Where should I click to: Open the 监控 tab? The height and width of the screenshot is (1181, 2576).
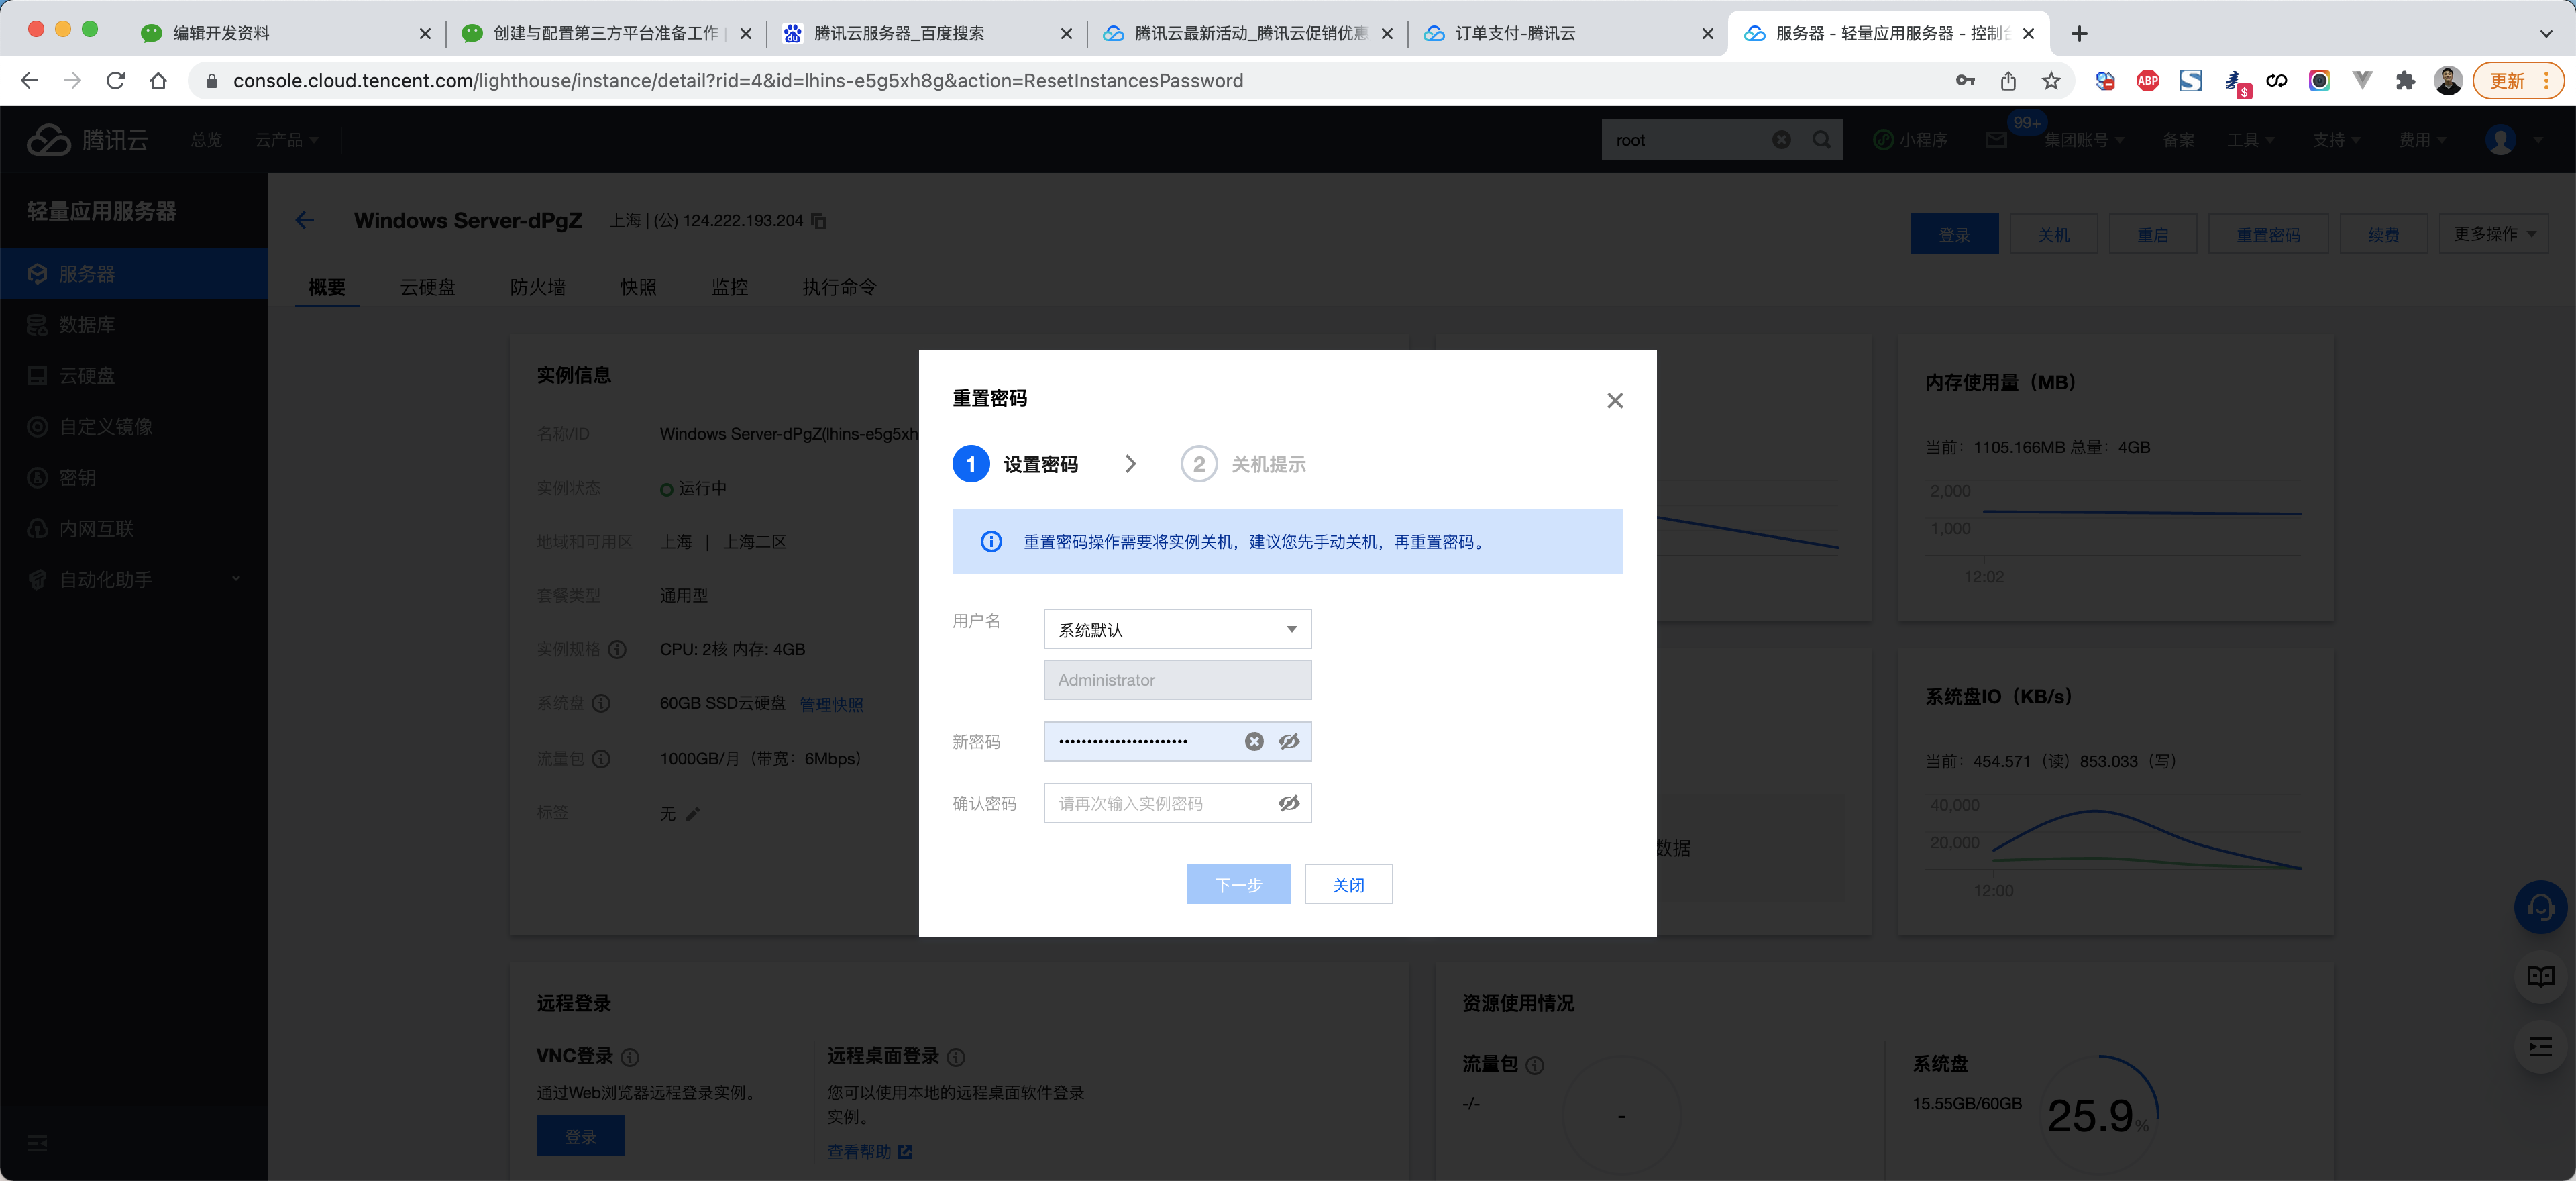729,287
